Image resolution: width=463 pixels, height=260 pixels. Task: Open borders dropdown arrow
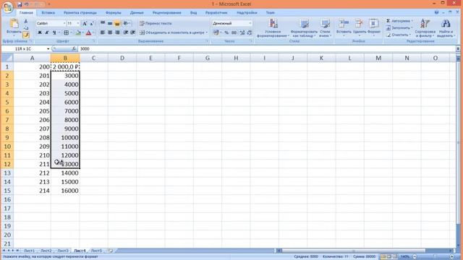click(x=71, y=32)
